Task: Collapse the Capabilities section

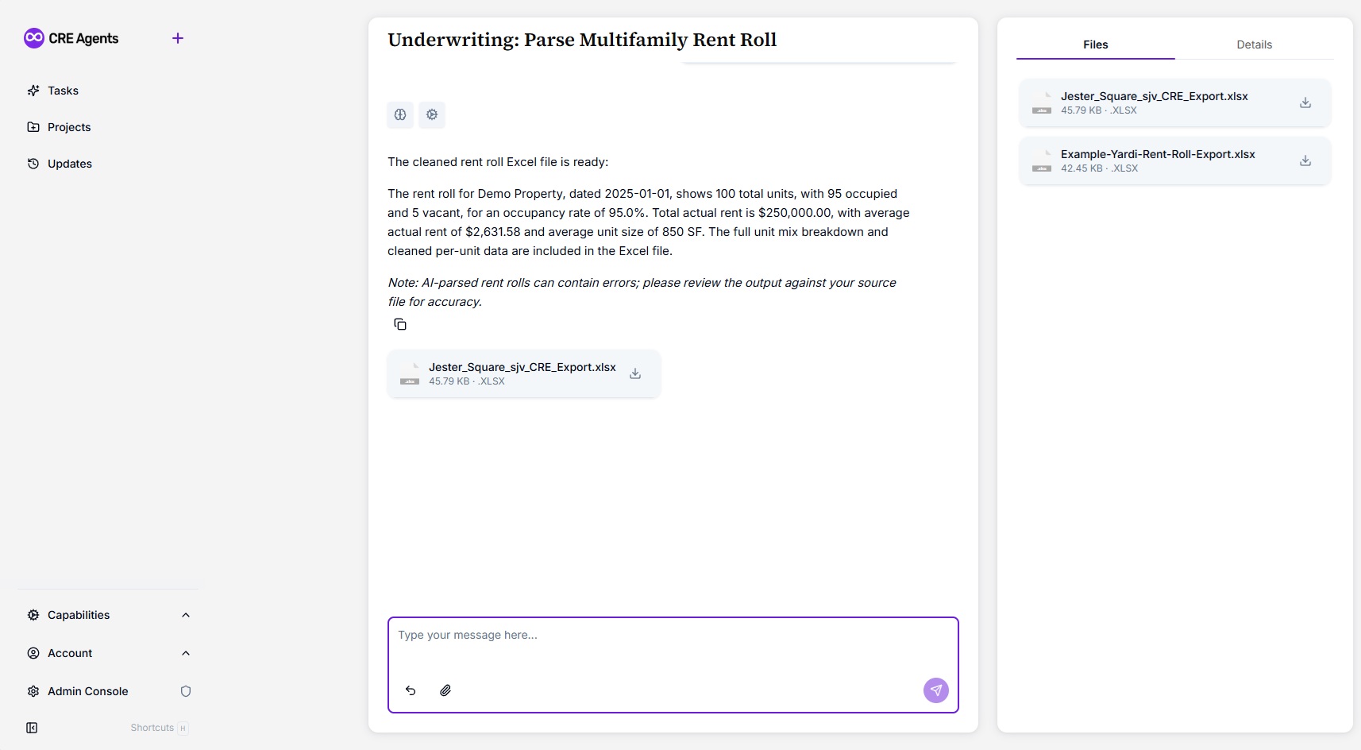Action: pos(186,614)
